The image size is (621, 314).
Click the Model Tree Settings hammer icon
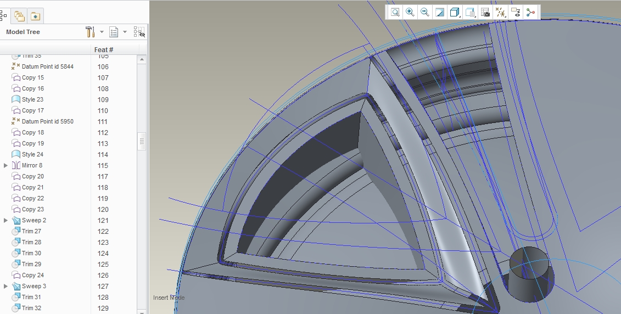pos(90,32)
